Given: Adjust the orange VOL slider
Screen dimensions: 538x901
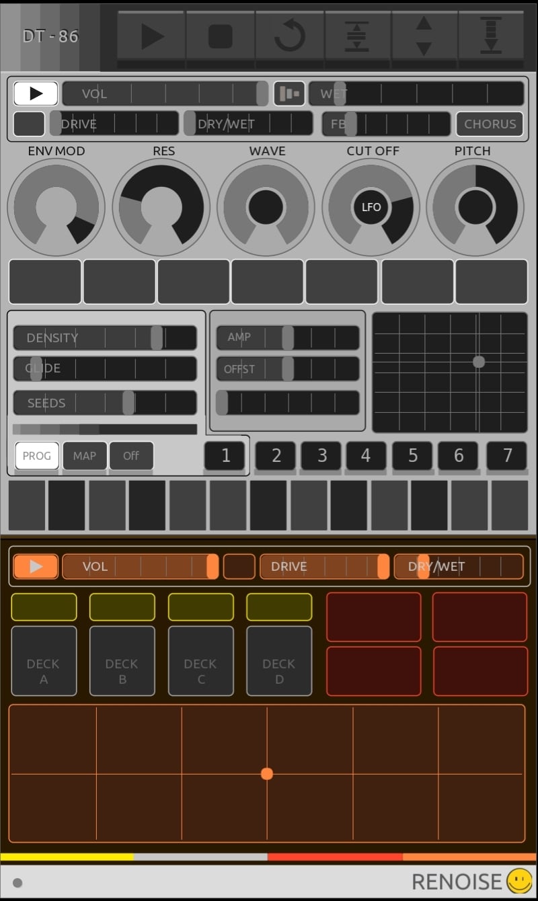Looking at the screenshot, I should tap(141, 566).
